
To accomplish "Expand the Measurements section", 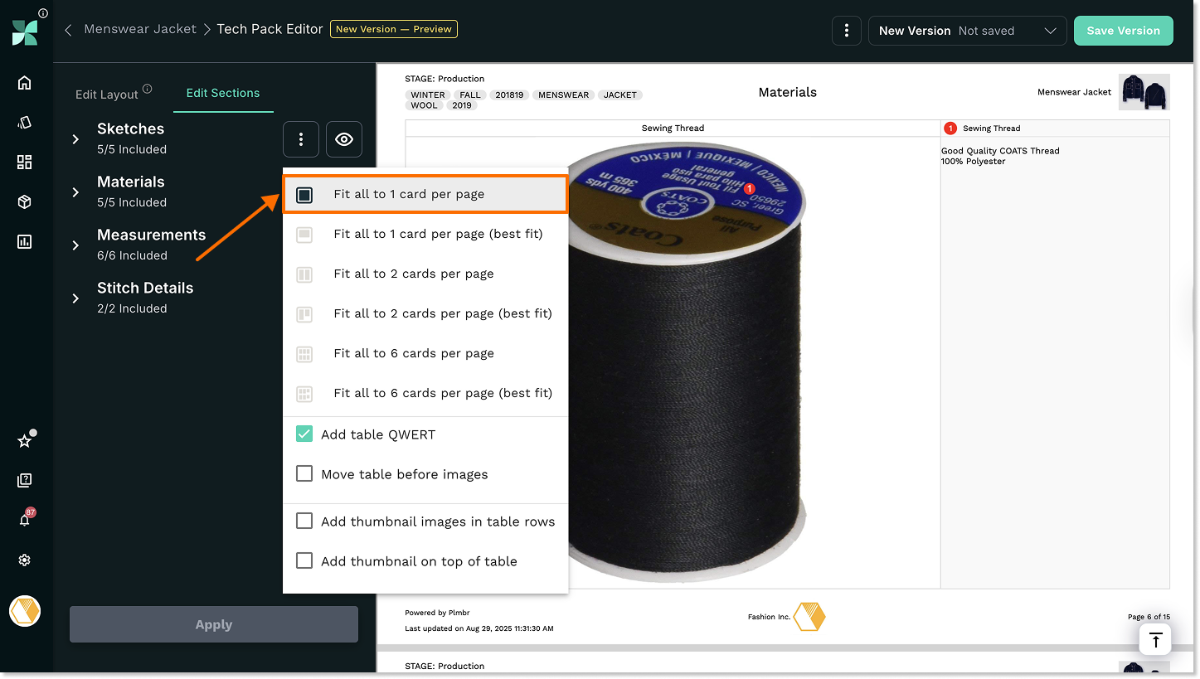I will click(x=75, y=245).
